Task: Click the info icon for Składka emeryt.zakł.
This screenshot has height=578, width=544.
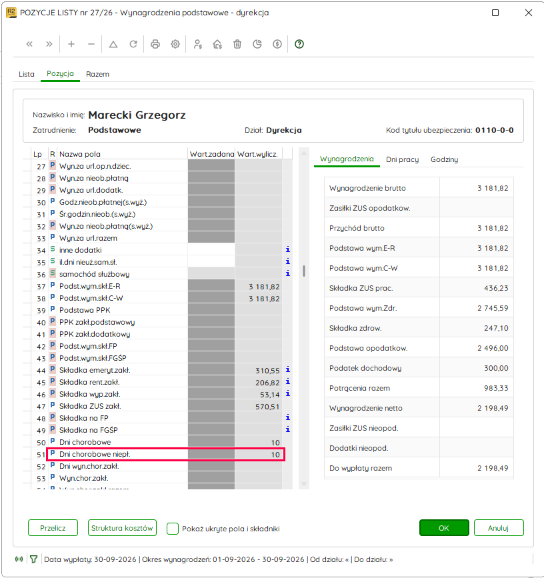Action: coord(288,370)
